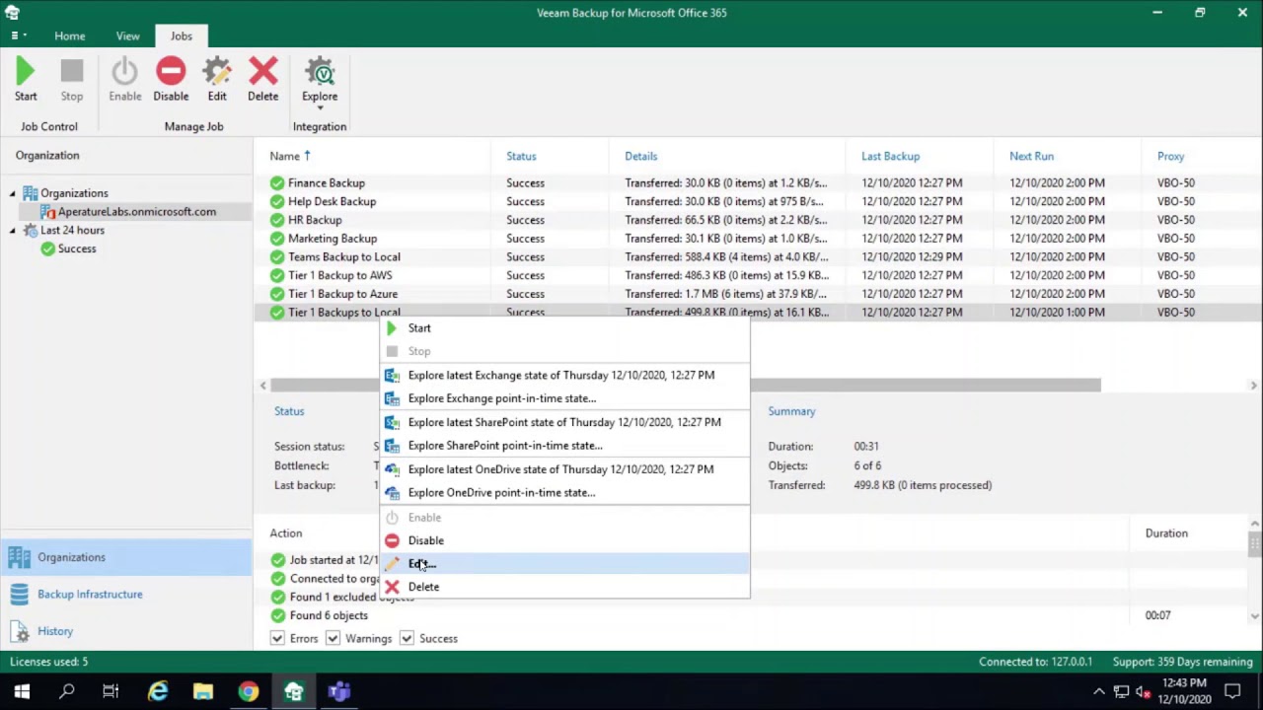Sort by the Details column header
Screen dimensions: 1263x710
pyautogui.click(x=640, y=156)
